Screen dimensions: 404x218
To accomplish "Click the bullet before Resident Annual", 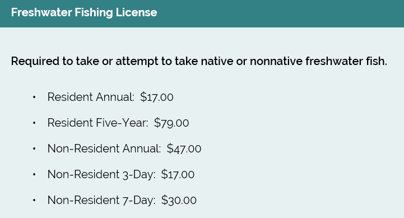I will [x=34, y=97].
